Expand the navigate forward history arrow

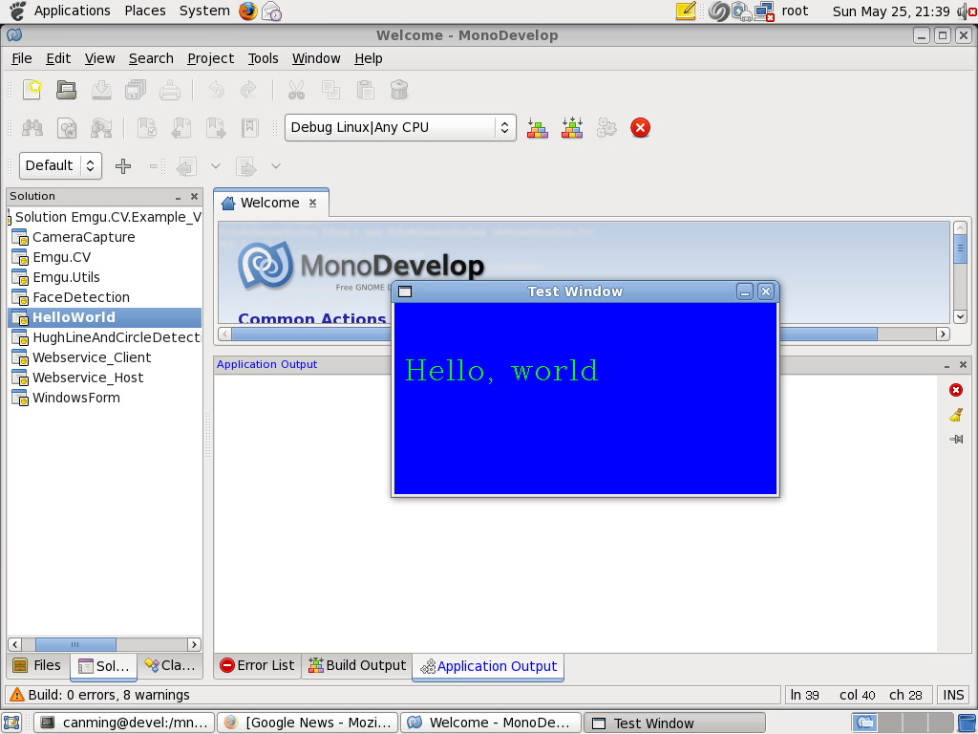276,166
